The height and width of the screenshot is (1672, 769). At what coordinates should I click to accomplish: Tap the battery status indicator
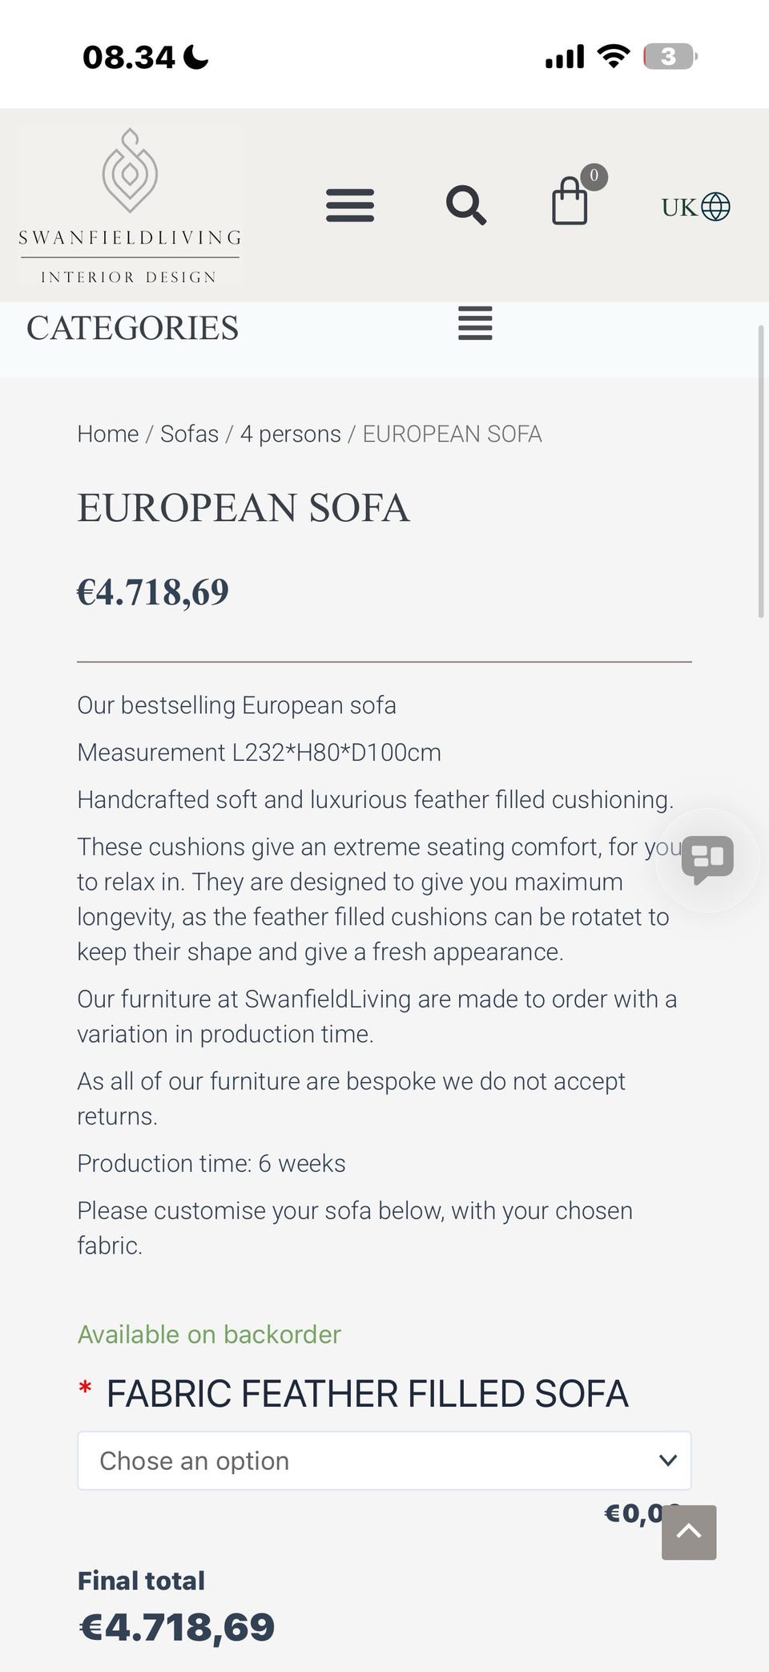tap(670, 56)
